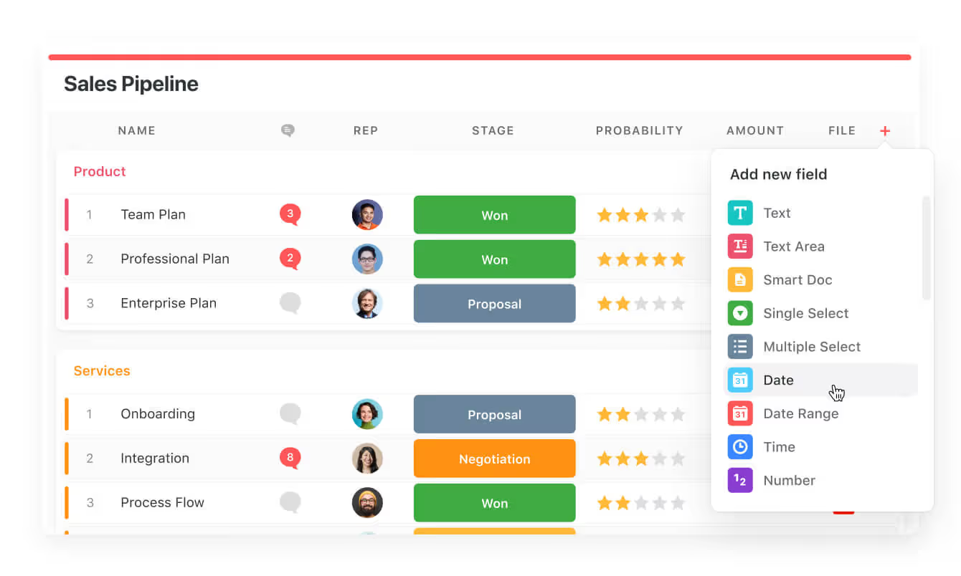961x576 pixels.
Task: Open comments on Team Plan row
Action: (290, 214)
